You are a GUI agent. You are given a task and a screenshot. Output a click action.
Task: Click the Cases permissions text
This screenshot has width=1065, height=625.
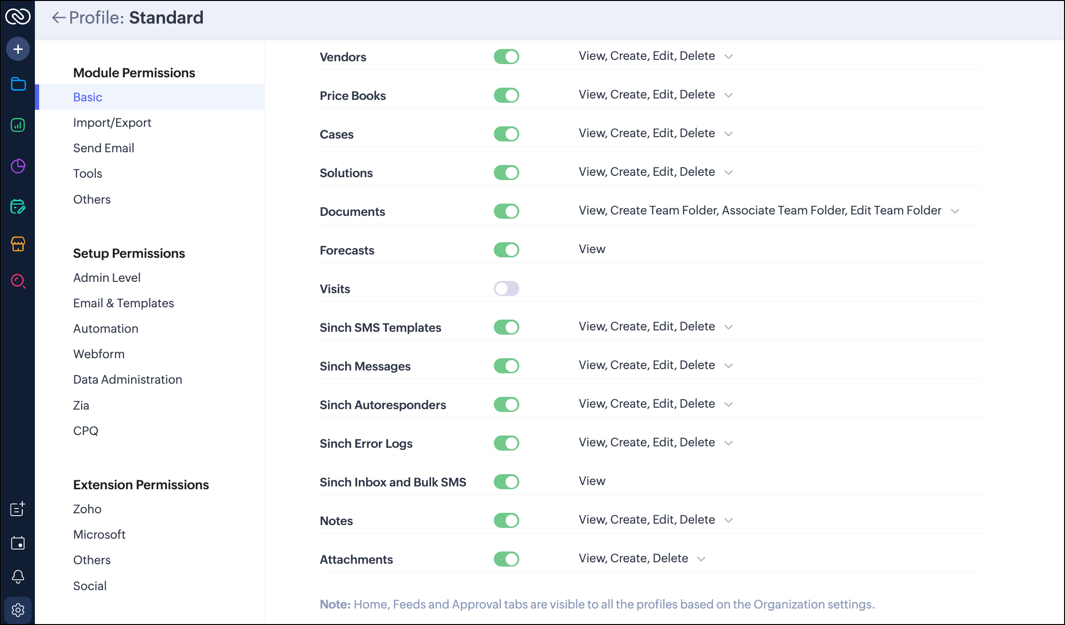coord(647,133)
